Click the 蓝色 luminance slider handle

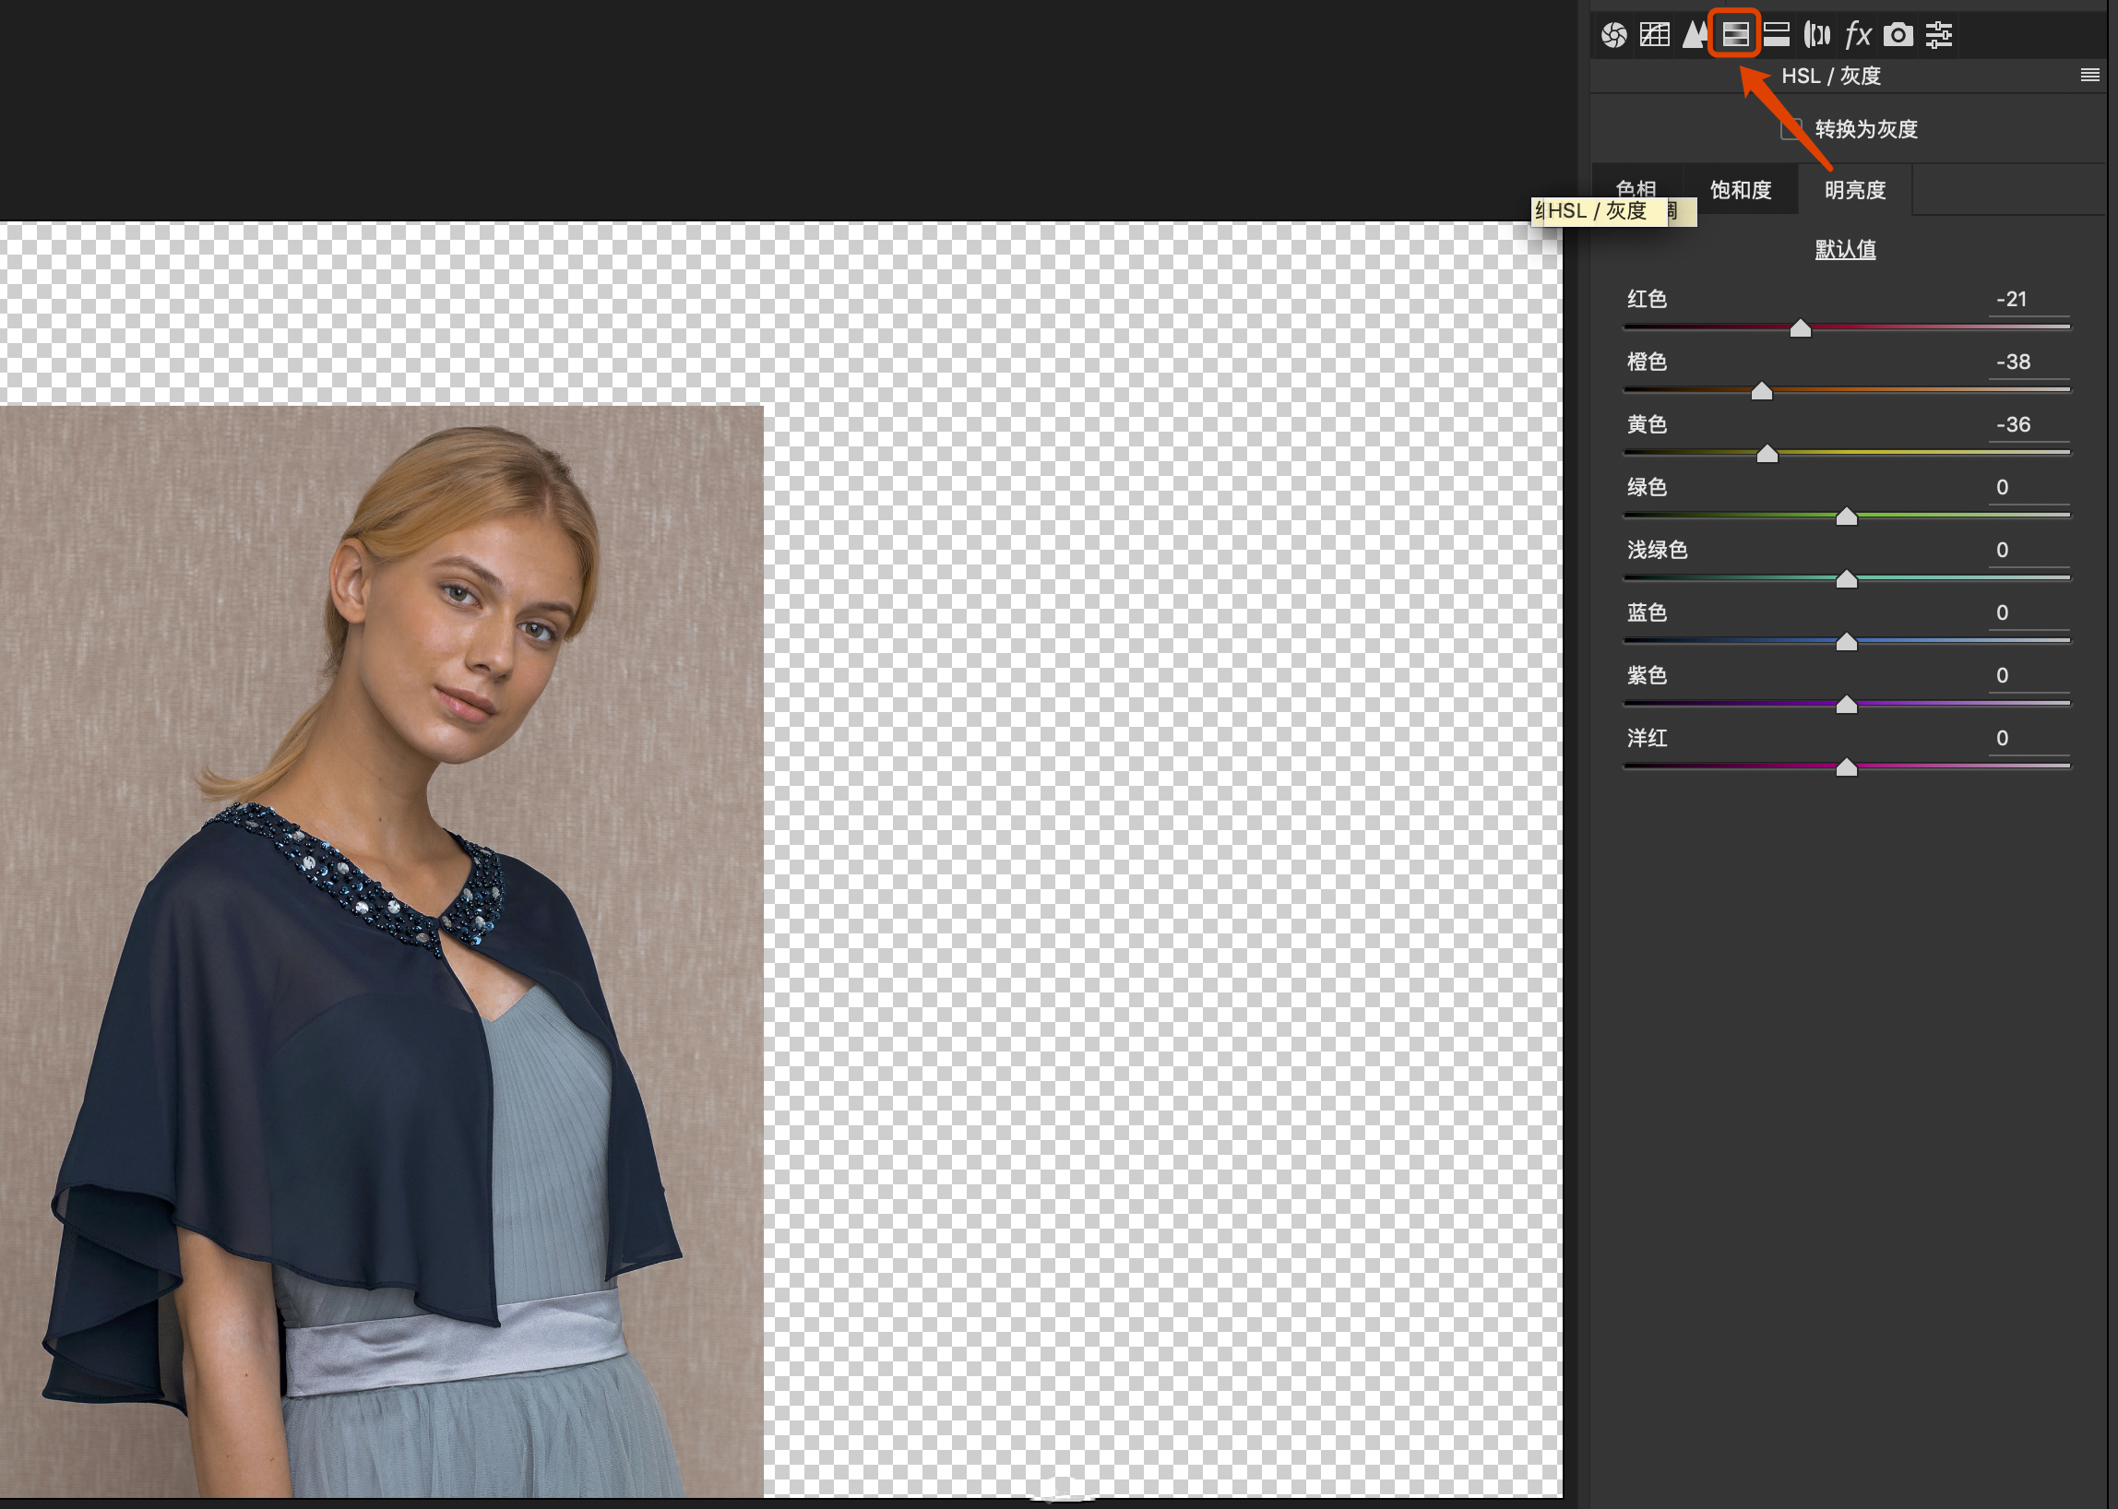coord(1847,642)
